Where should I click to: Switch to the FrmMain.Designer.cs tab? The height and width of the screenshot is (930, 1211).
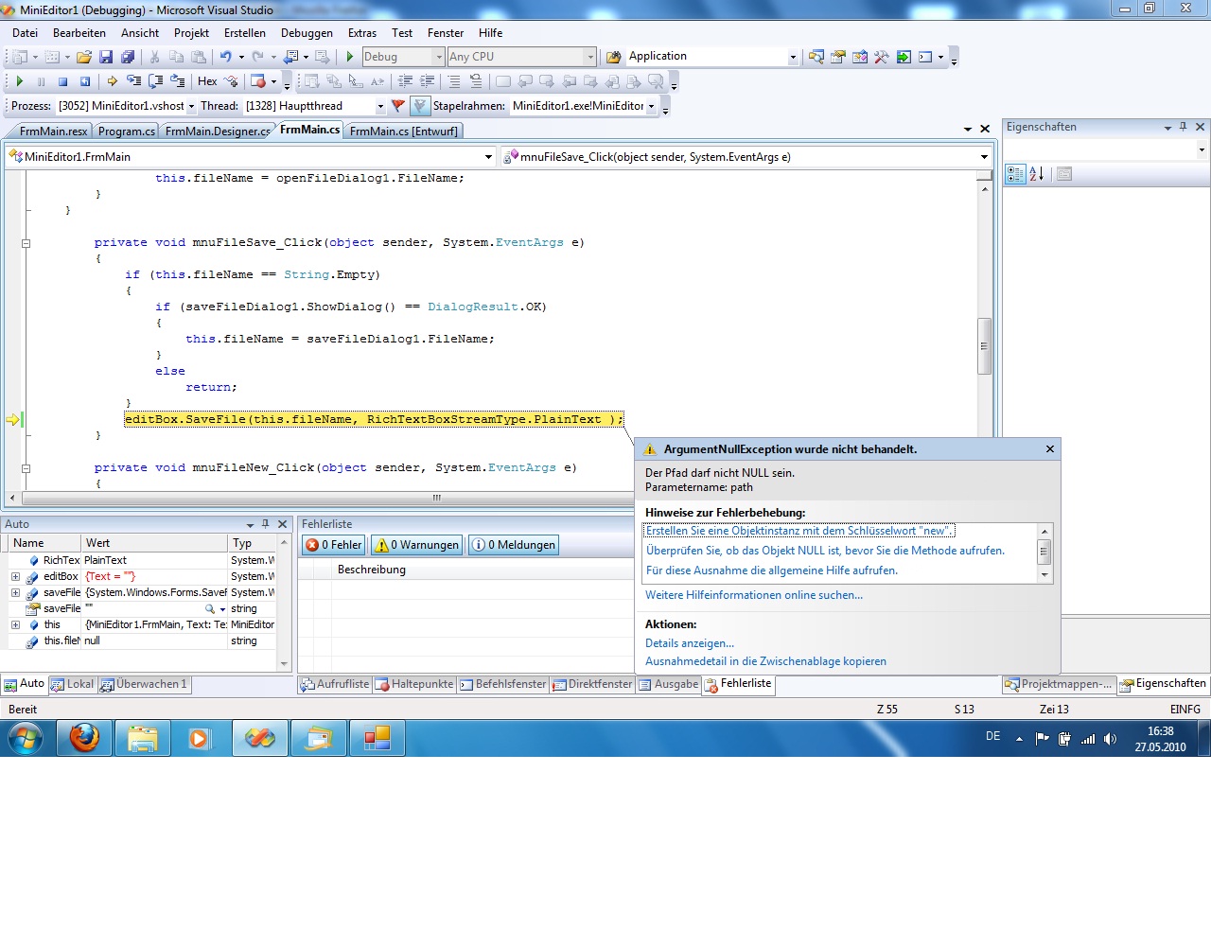point(217,132)
